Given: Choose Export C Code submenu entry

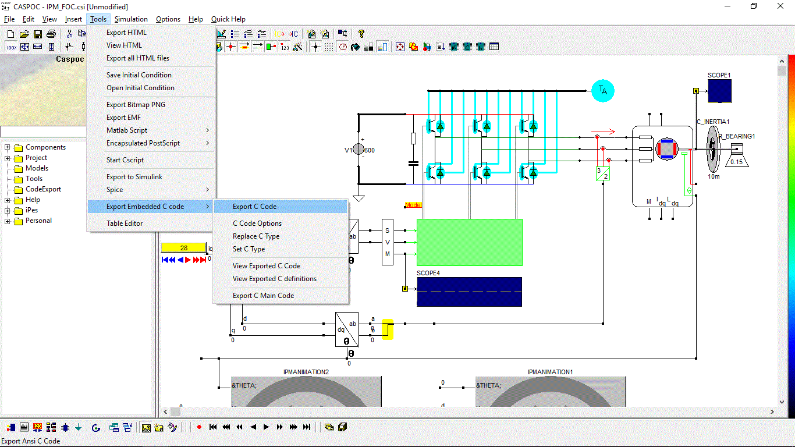Looking at the screenshot, I should click(x=281, y=207).
